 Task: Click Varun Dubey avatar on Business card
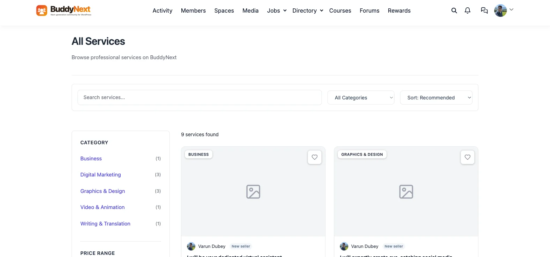click(191, 246)
